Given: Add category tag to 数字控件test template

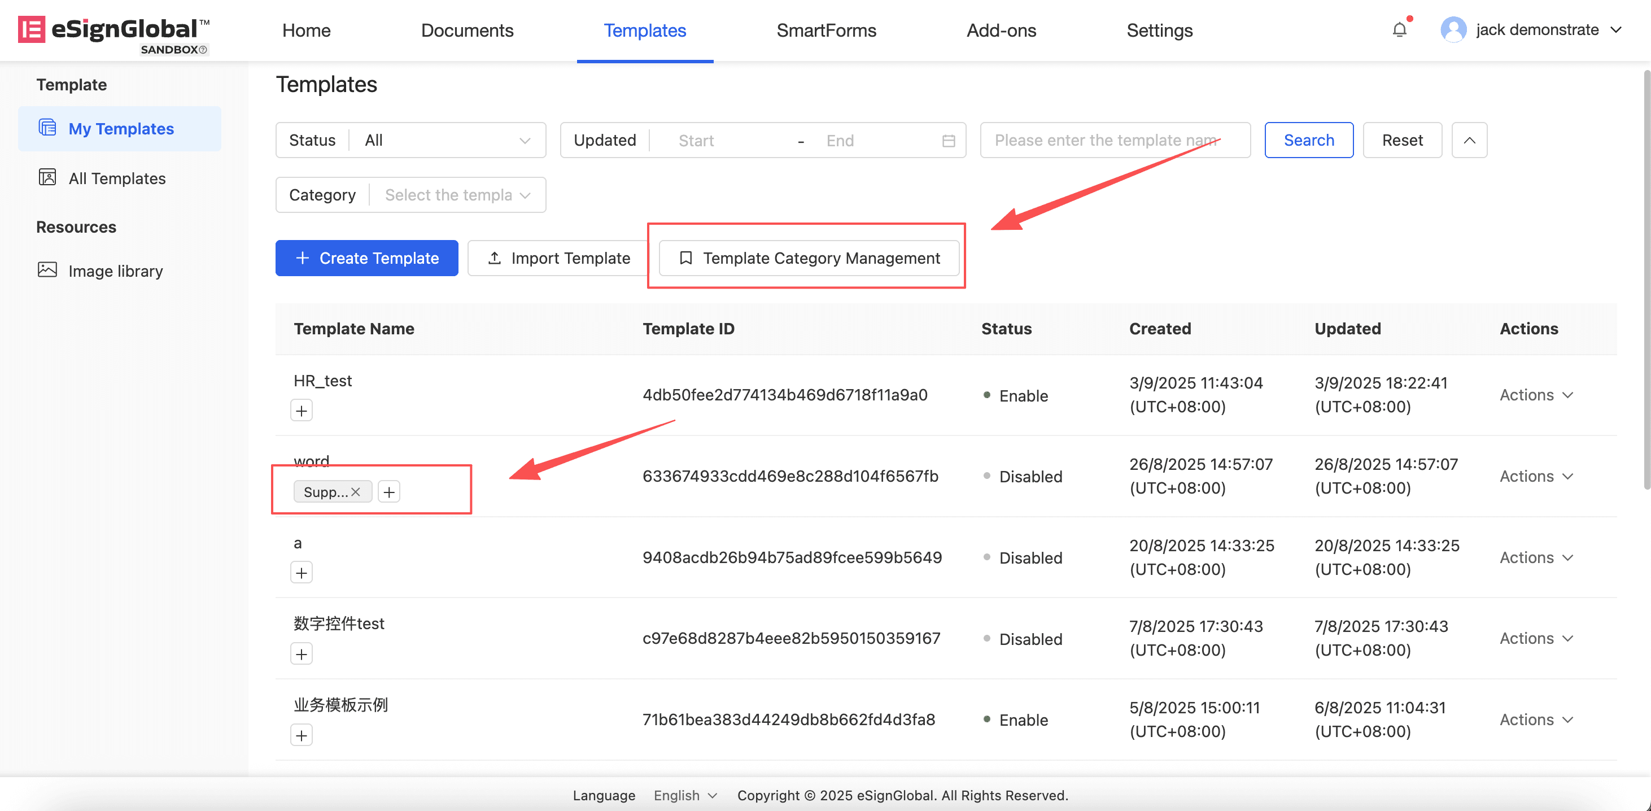Looking at the screenshot, I should [x=301, y=654].
